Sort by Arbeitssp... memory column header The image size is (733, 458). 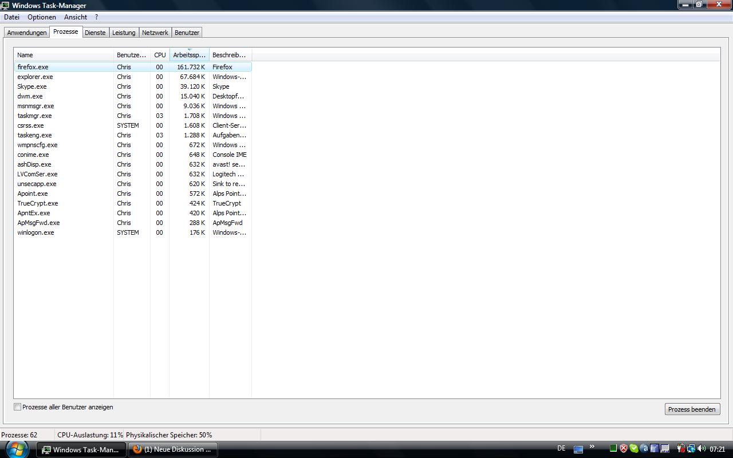pos(189,55)
